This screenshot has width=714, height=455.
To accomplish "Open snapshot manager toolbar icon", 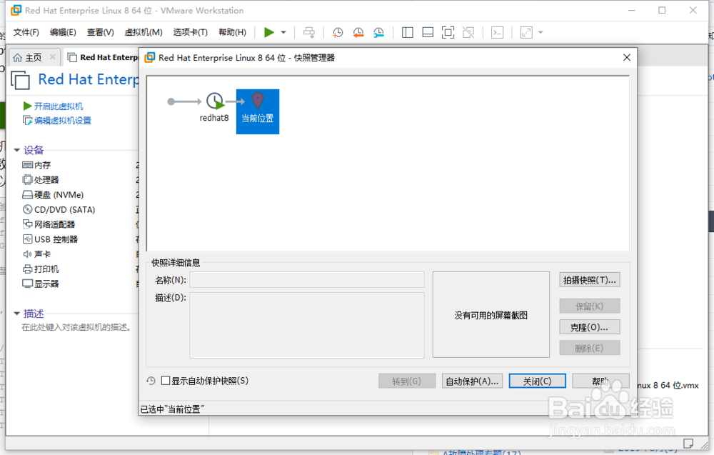I will coord(378,32).
